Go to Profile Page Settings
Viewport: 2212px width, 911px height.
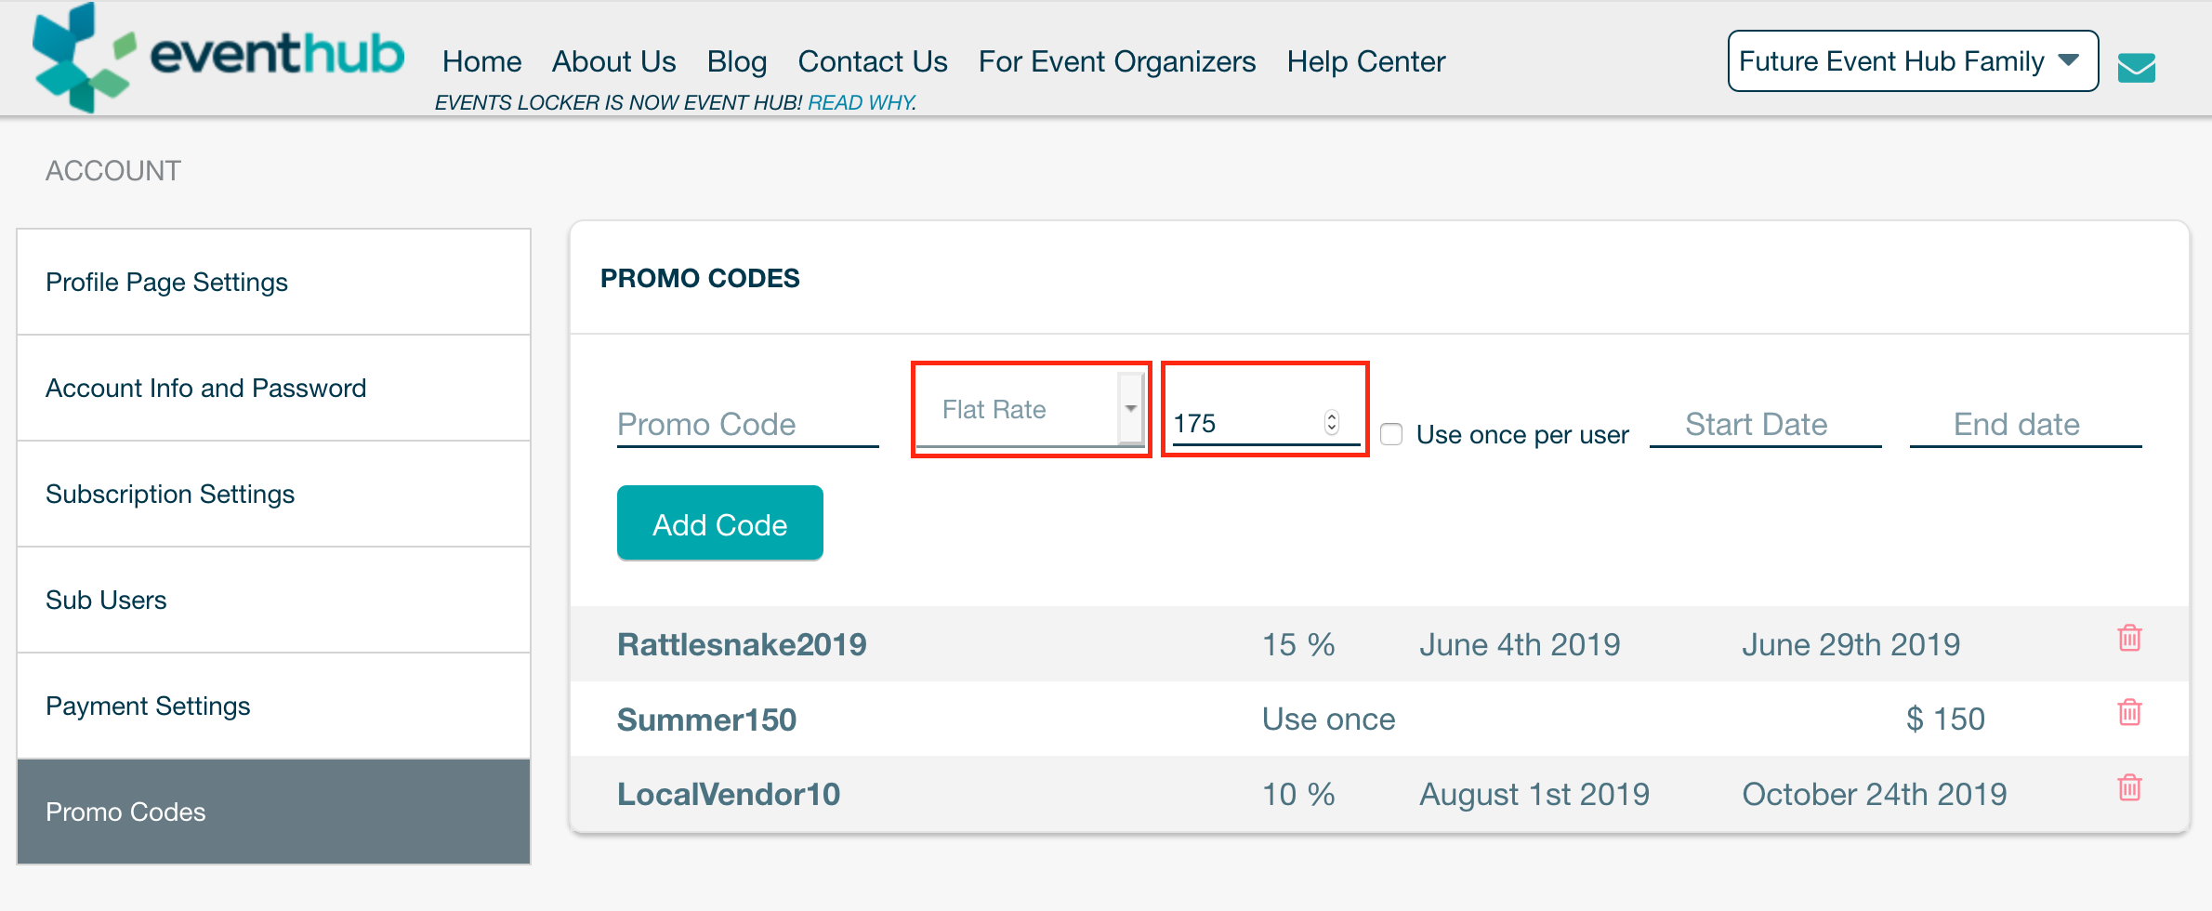(x=167, y=282)
